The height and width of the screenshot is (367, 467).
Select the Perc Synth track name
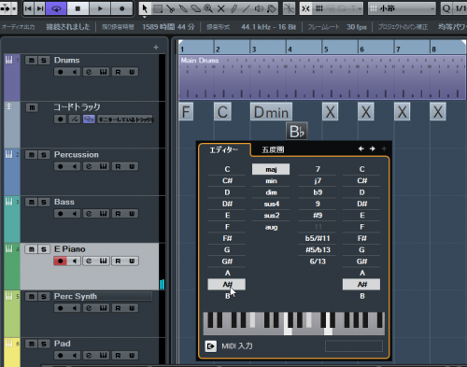click(x=76, y=296)
